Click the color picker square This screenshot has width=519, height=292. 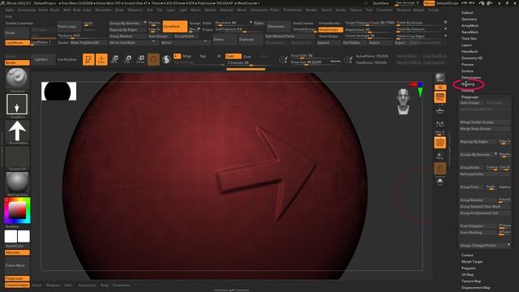click(x=18, y=211)
